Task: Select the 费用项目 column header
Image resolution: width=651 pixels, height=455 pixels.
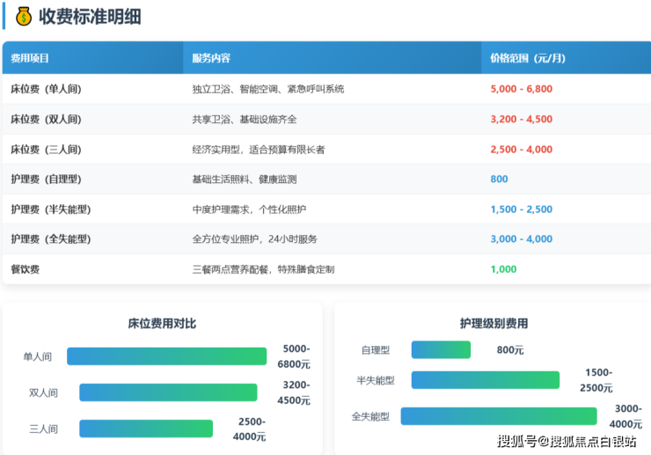Action: click(30, 58)
